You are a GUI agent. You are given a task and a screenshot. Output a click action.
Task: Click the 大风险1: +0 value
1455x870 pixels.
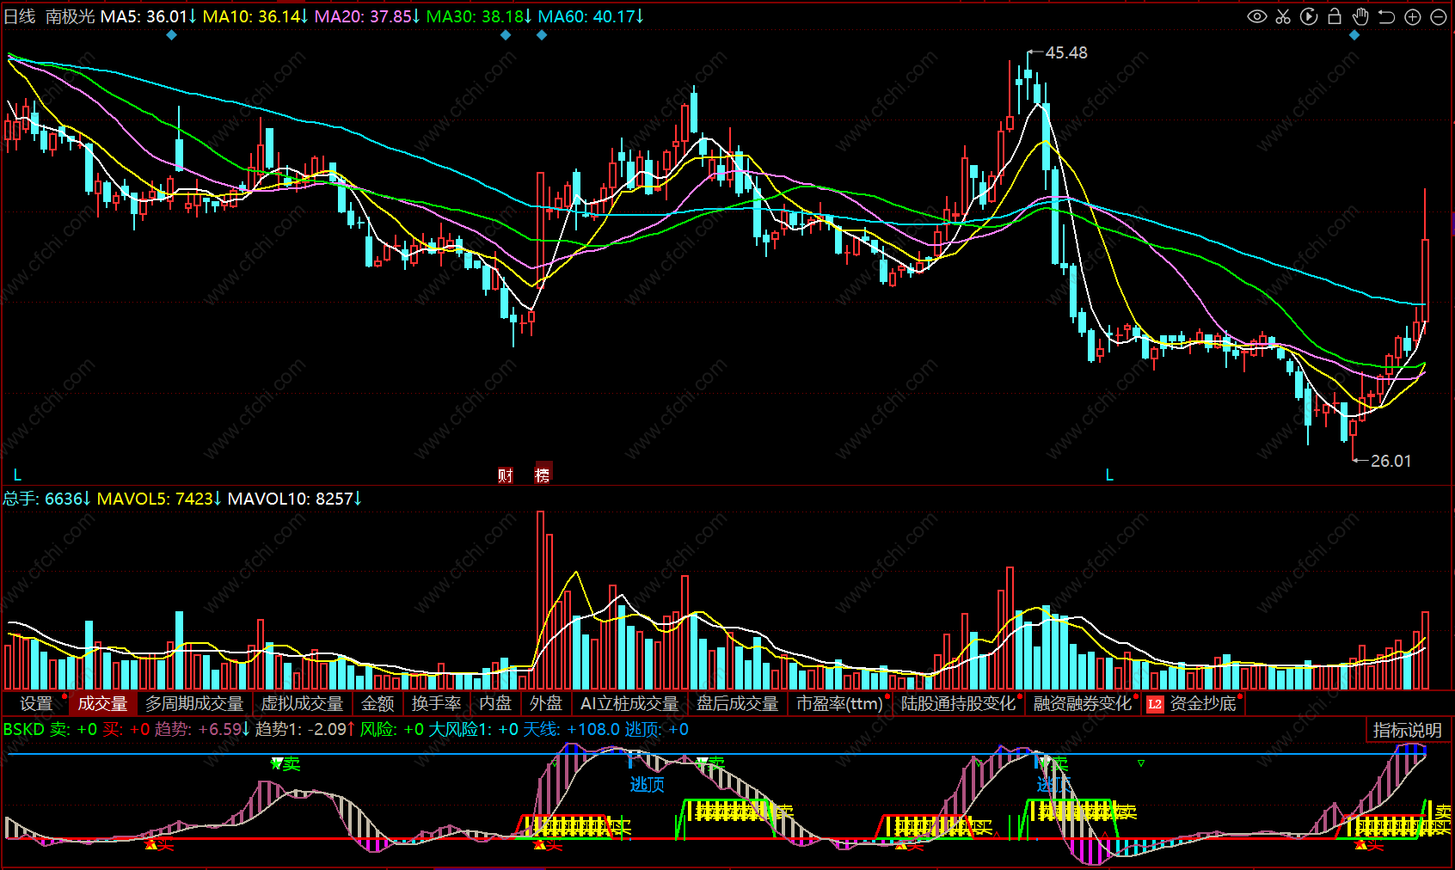point(474,730)
